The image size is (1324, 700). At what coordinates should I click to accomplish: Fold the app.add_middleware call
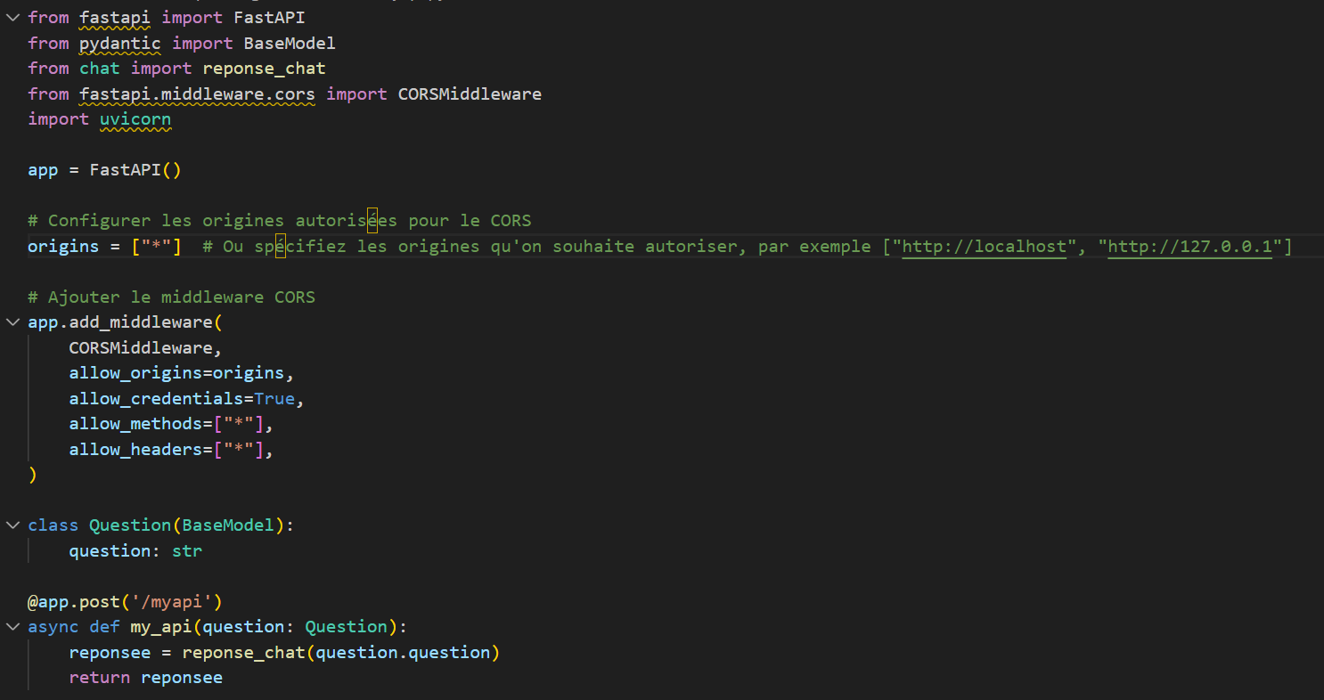pos(12,322)
